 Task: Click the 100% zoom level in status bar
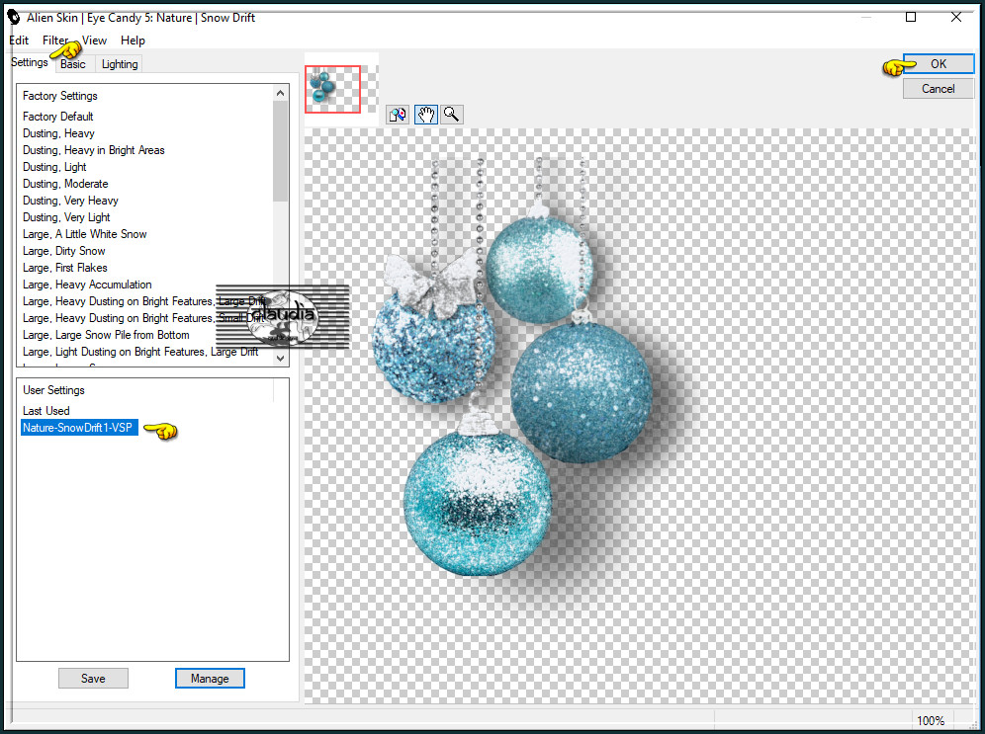931,721
